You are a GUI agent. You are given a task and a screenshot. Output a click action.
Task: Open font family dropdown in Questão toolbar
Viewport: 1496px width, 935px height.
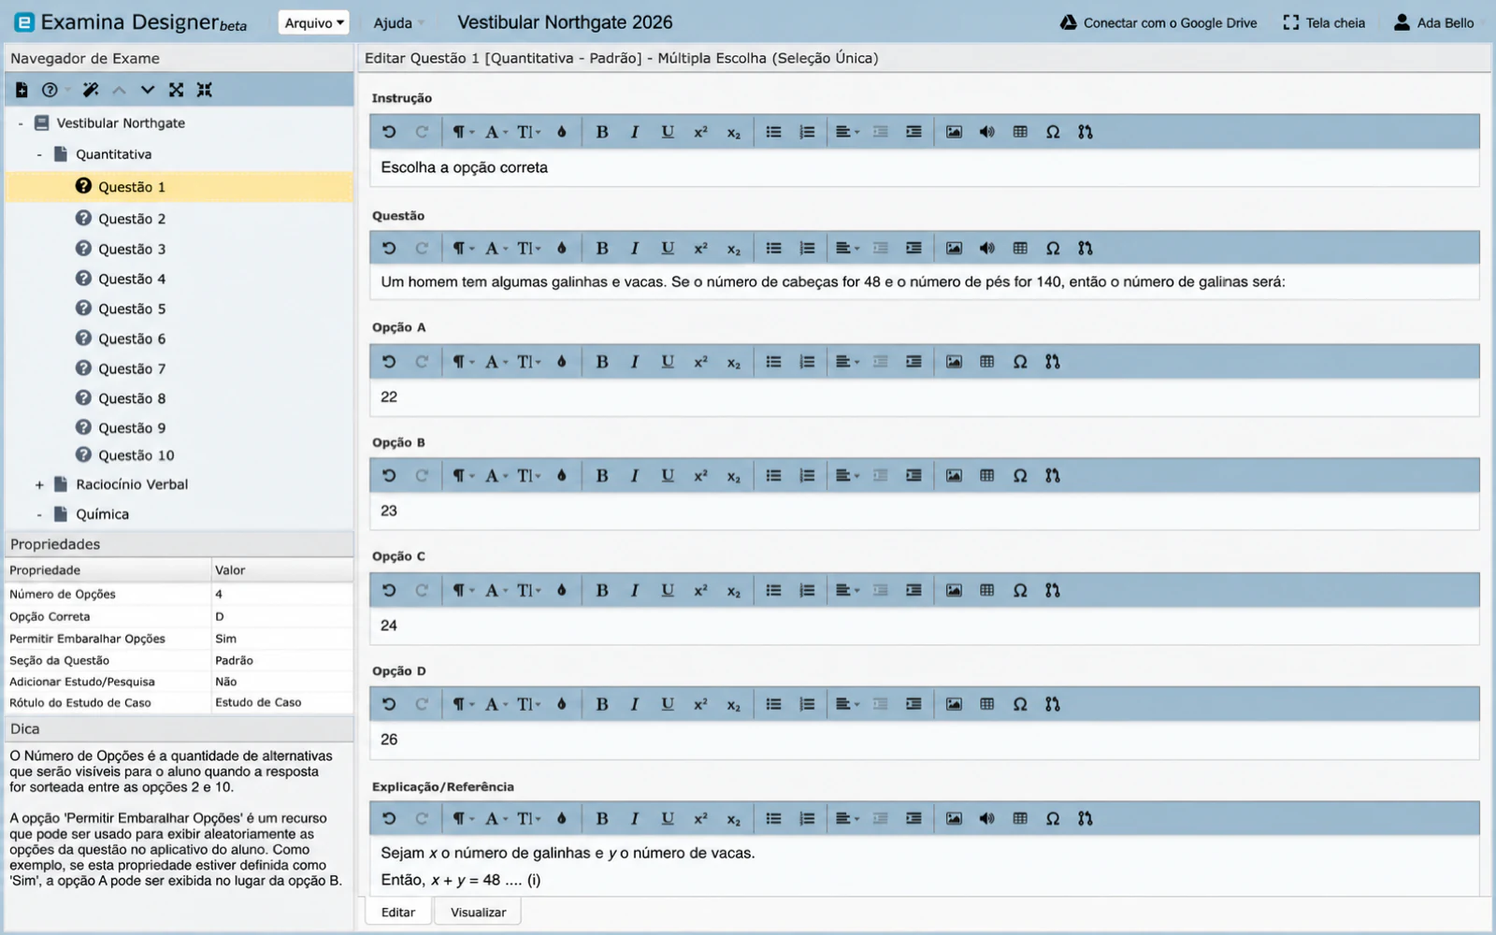(x=496, y=248)
